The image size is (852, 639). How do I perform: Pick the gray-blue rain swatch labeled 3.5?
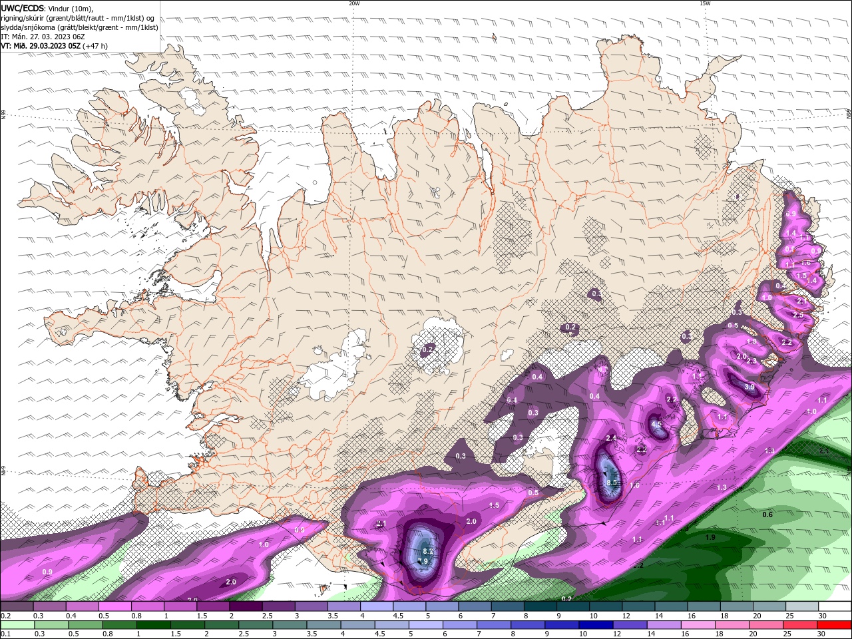(323, 625)
